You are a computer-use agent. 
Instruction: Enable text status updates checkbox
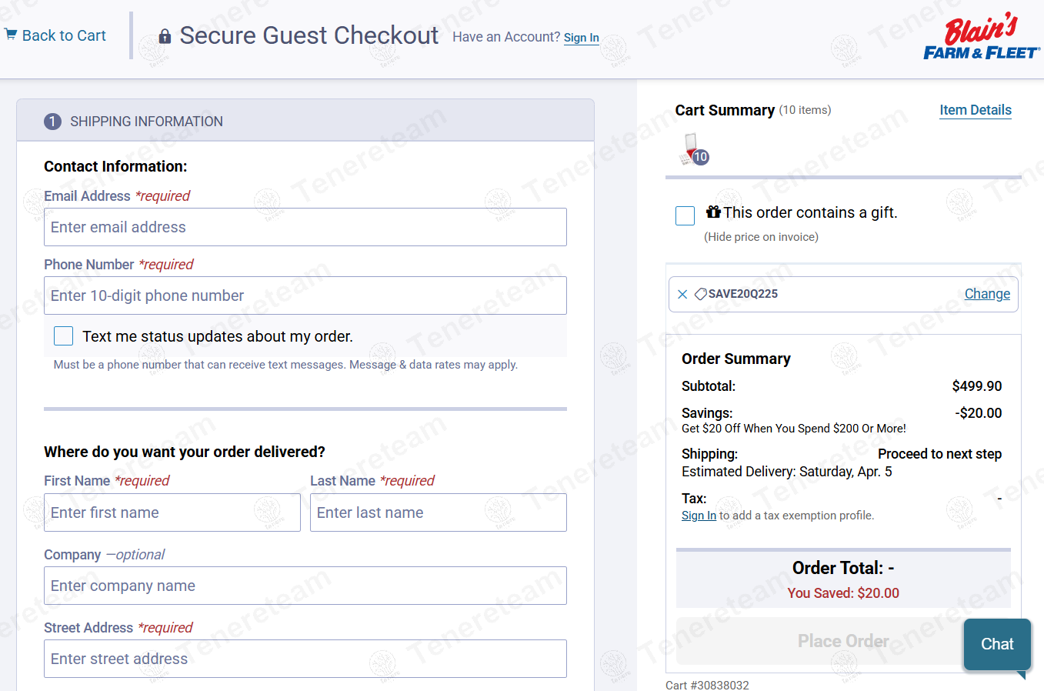pos(64,336)
